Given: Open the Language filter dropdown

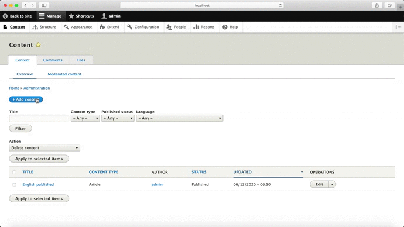Looking at the screenshot, I should coord(180,118).
